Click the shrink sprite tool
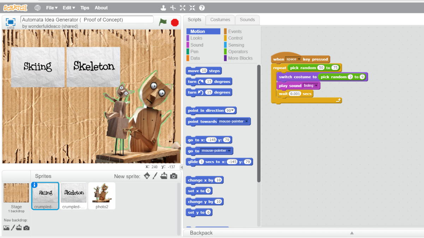The height and width of the screenshot is (238, 424). tap(192, 7)
